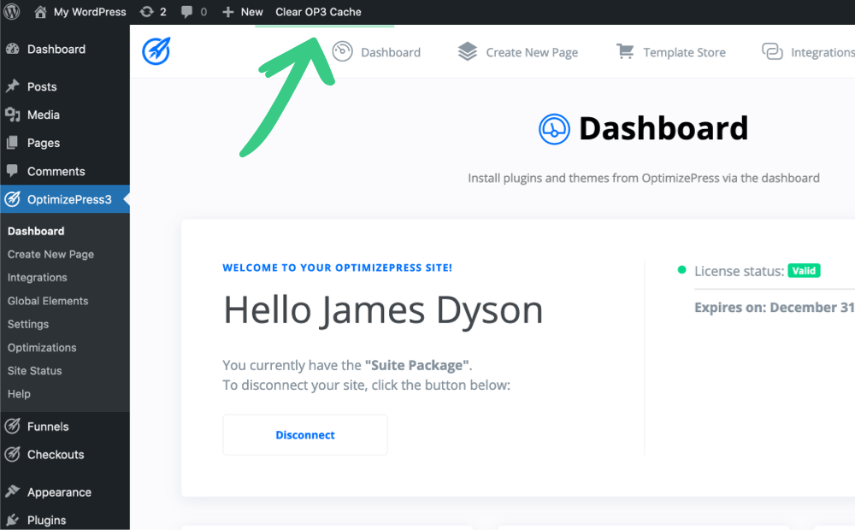The height and width of the screenshot is (530, 855).
Task: Click the Plugins plug icon
Action: (x=13, y=521)
